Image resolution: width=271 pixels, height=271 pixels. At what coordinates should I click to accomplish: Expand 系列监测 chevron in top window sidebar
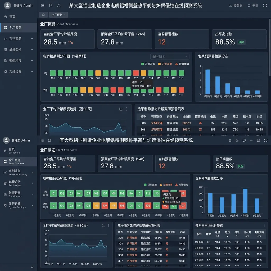coord(32,39)
